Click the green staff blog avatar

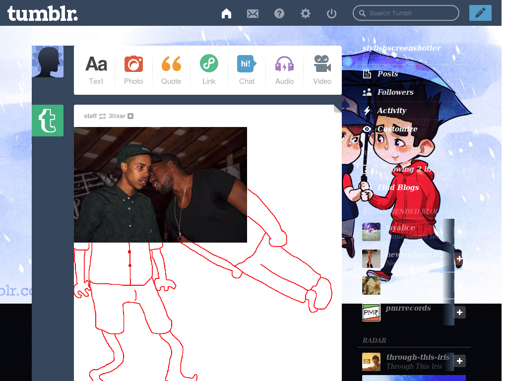pos(48,121)
